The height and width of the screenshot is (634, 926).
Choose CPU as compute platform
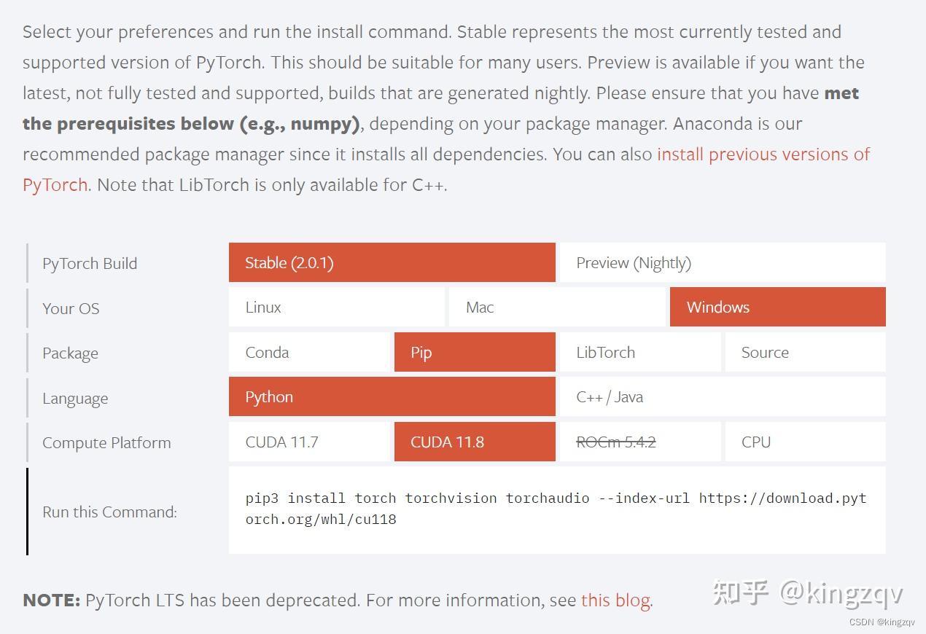(x=806, y=442)
